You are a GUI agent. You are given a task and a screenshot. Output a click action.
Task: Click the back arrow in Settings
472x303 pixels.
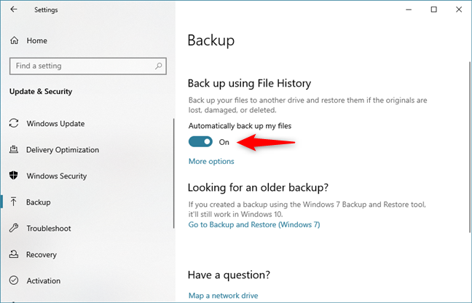click(14, 9)
